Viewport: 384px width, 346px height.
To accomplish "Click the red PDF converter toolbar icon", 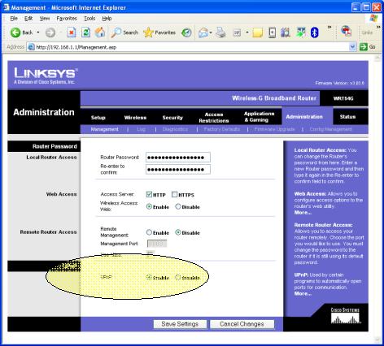I will pos(347,31).
